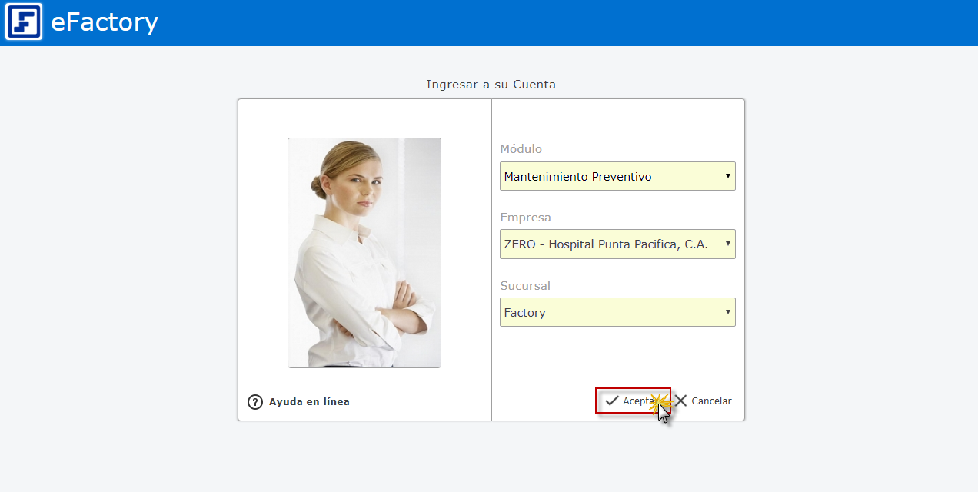The image size is (978, 492).
Task: Click the Módulo field label
Action: [x=521, y=149]
